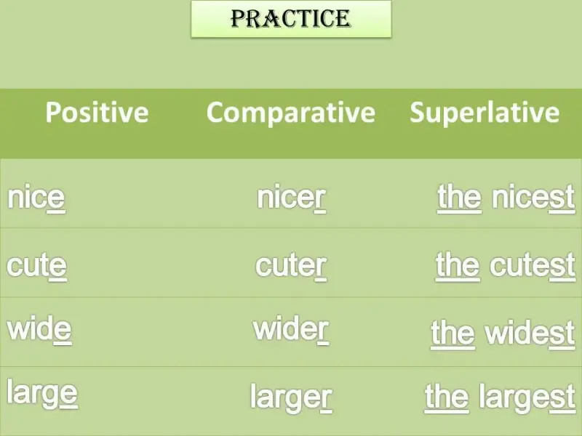Select the Comparative column header

[290, 113]
